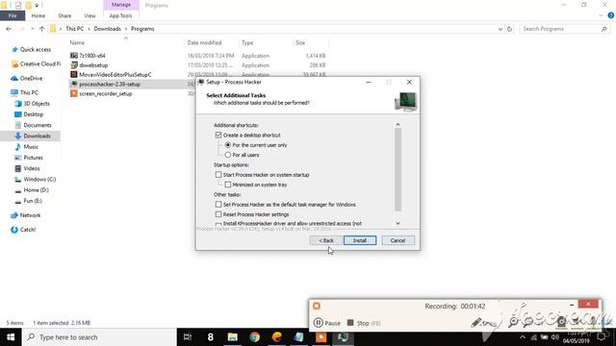Click the recorder pencil draw tool
The image size is (616, 346).
tap(476, 323)
